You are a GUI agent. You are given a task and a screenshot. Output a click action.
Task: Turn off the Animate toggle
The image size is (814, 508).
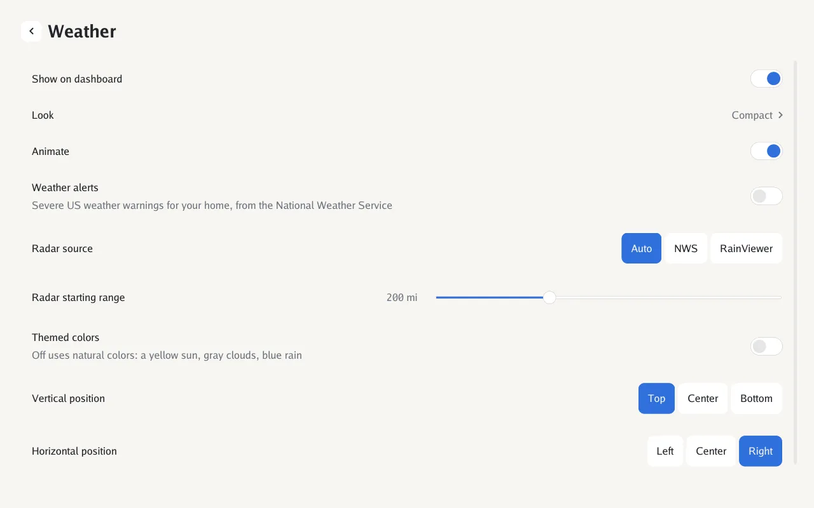[766, 151]
